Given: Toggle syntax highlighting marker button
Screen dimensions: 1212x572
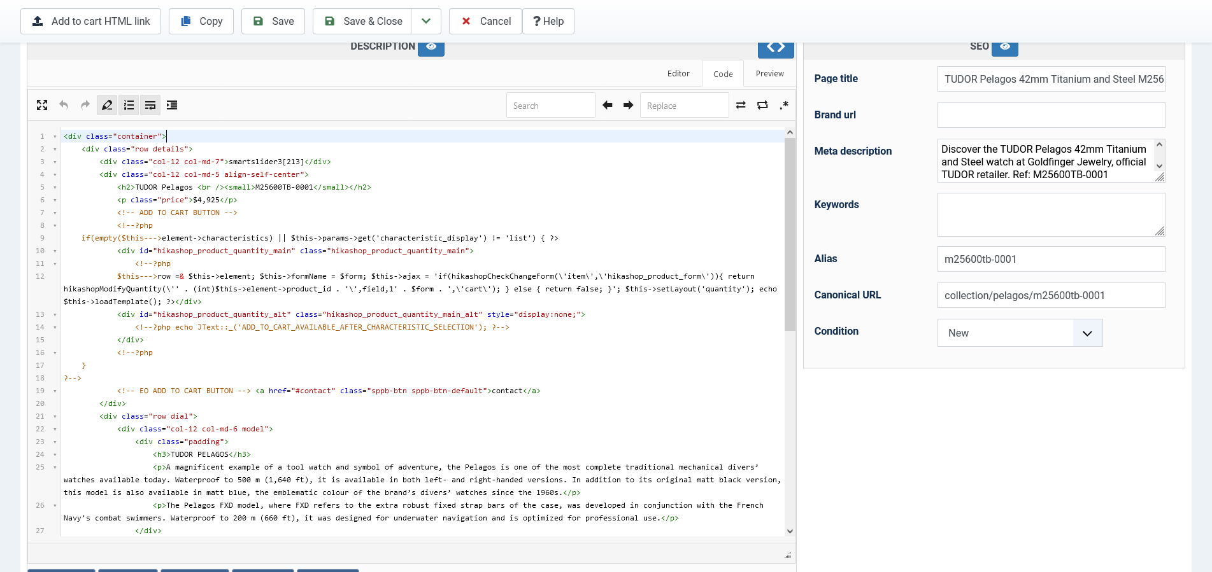Looking at the screenshot, I should [x=107, y=105].
